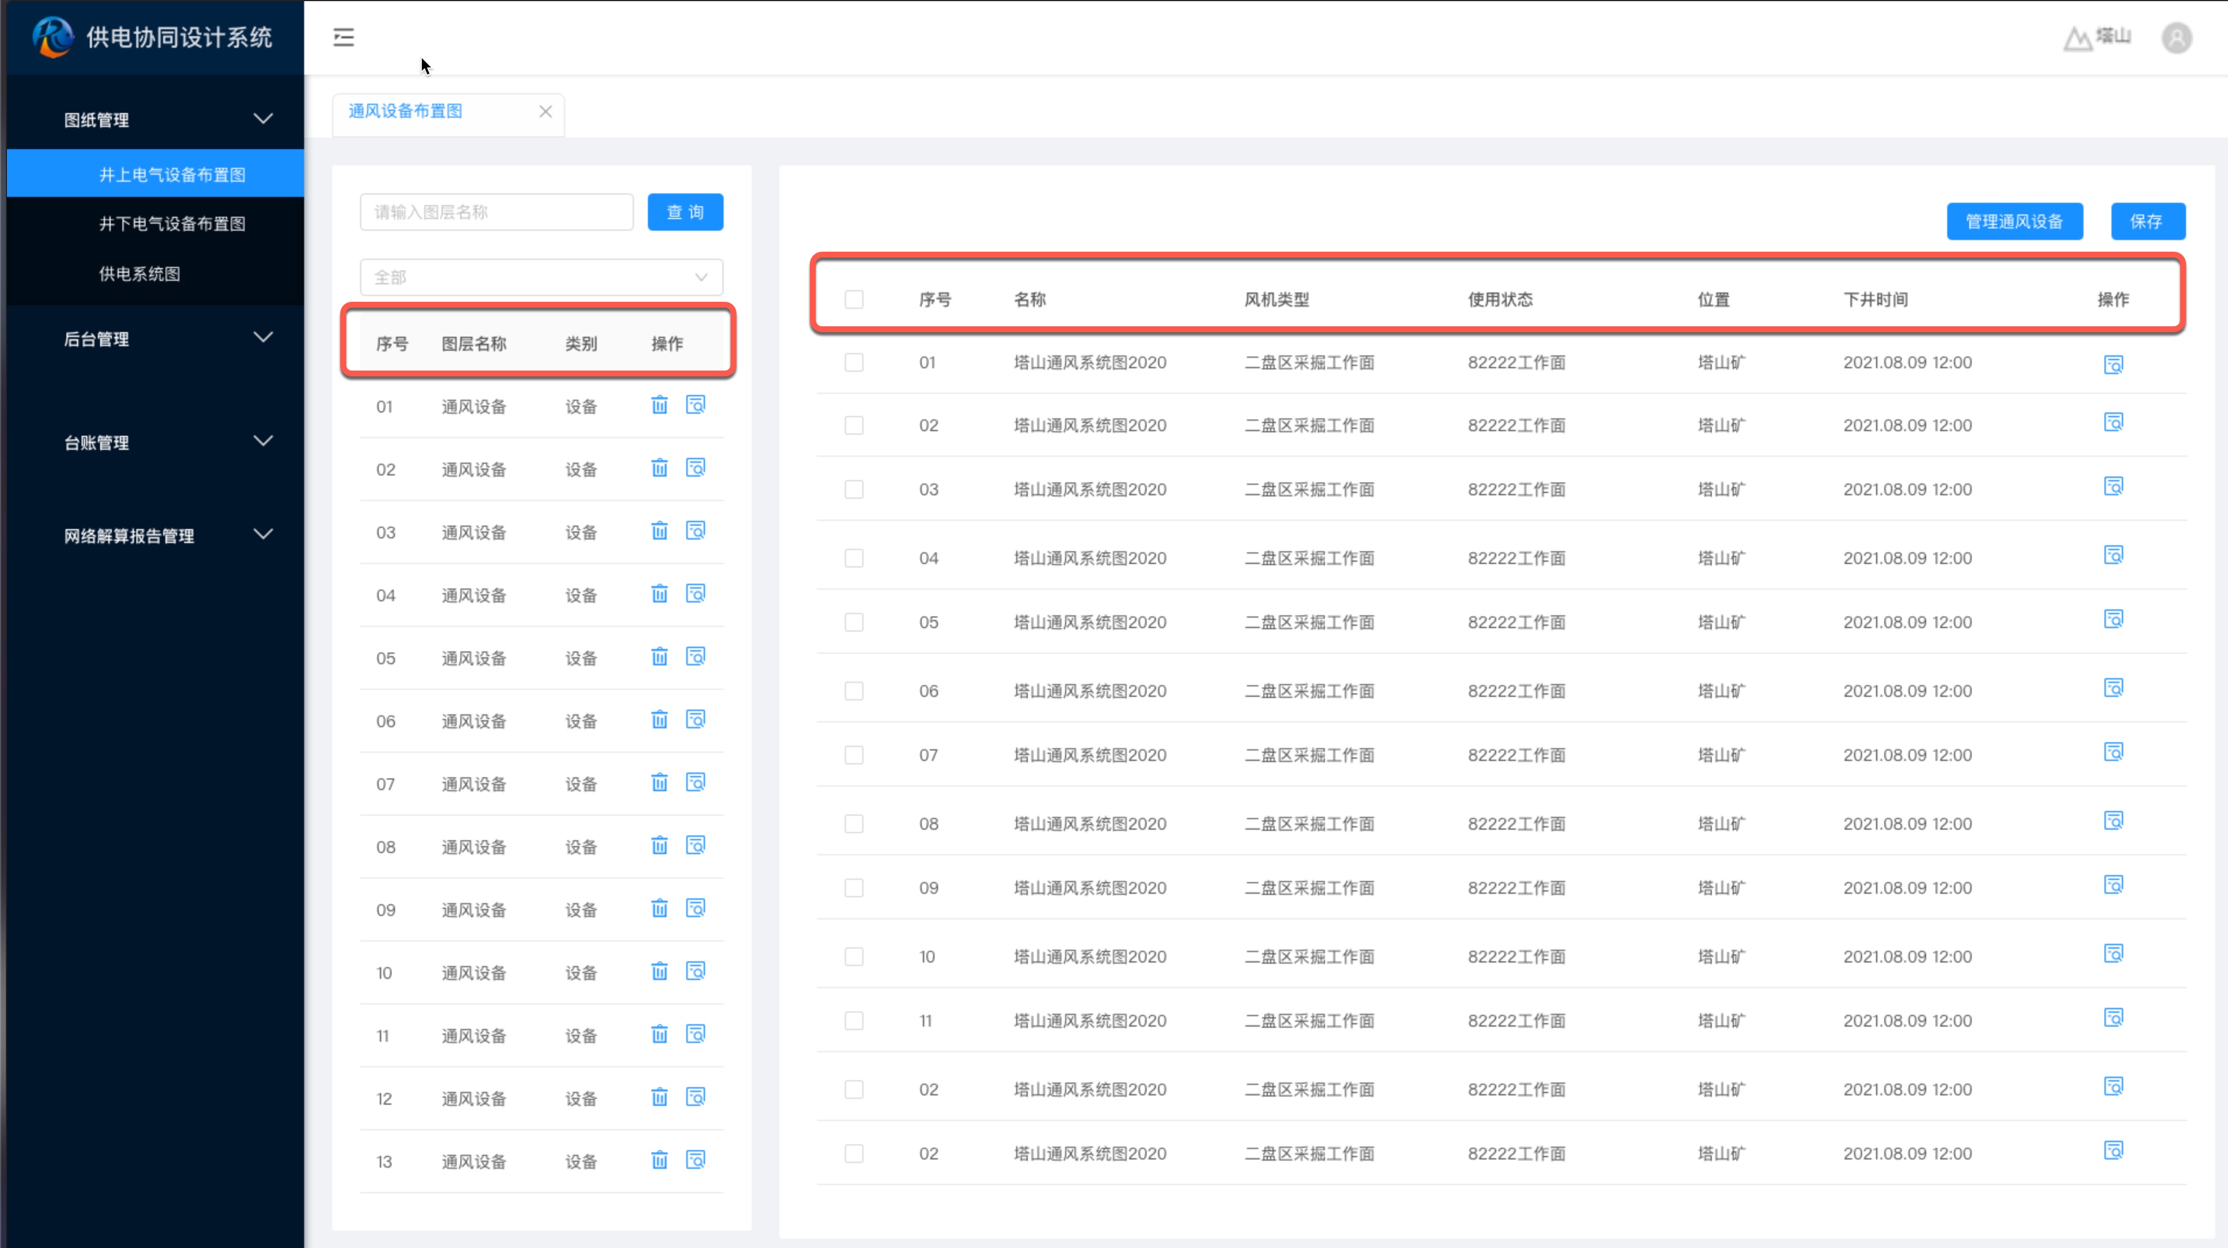Click the sidebar collapse hamburger icon
Image resolution: width=2228 pixels, height=1248 pixels.
343,37
